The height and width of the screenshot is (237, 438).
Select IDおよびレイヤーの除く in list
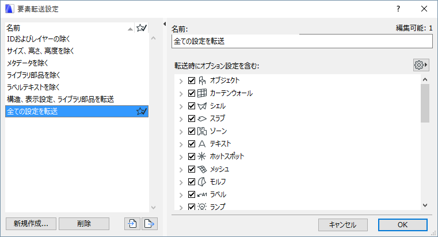coord(77,39)
